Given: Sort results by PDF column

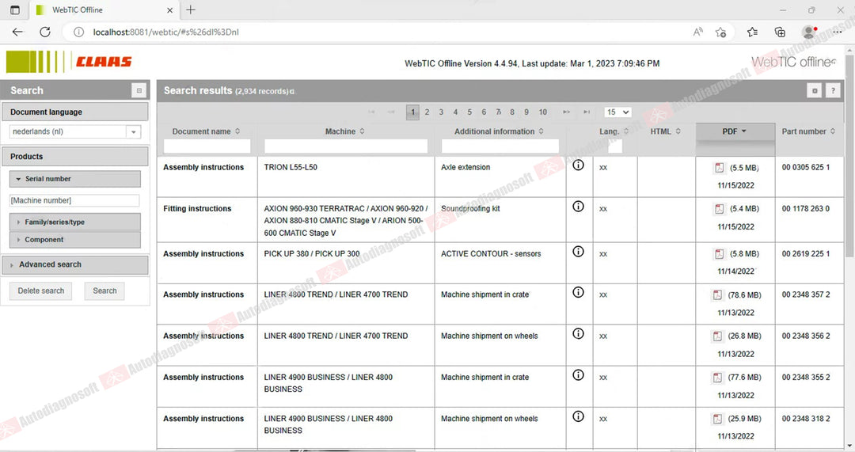Looking at the screenshot, I should pyautogui.click(x=735, y=131).
